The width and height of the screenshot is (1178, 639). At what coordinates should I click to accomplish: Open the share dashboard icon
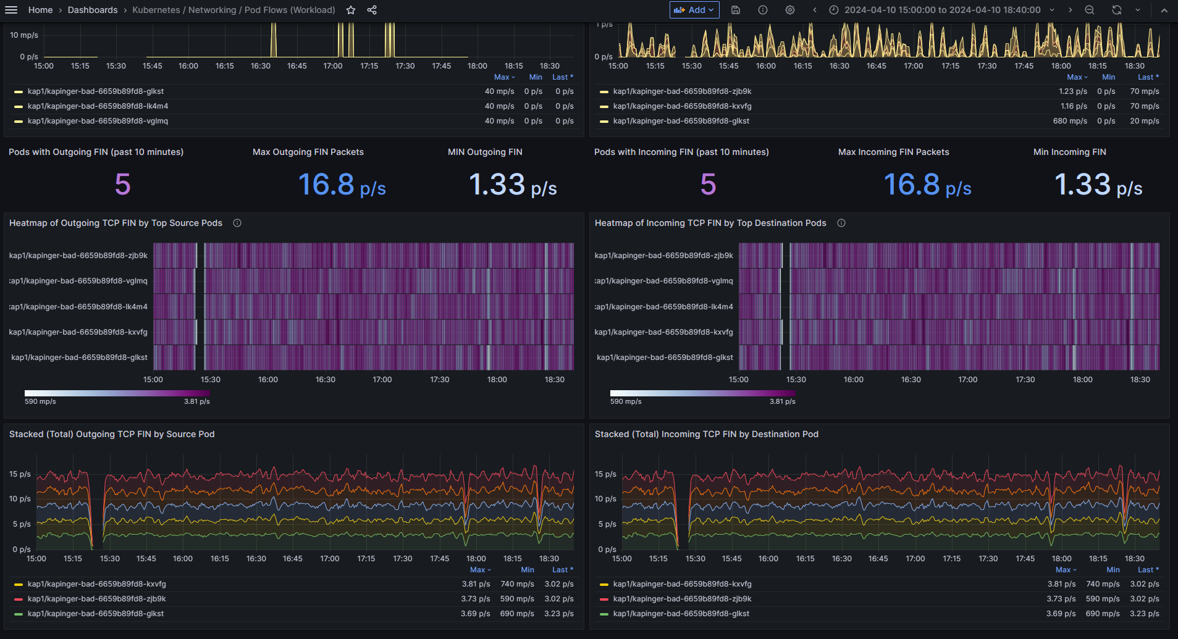tap(372, 10)
